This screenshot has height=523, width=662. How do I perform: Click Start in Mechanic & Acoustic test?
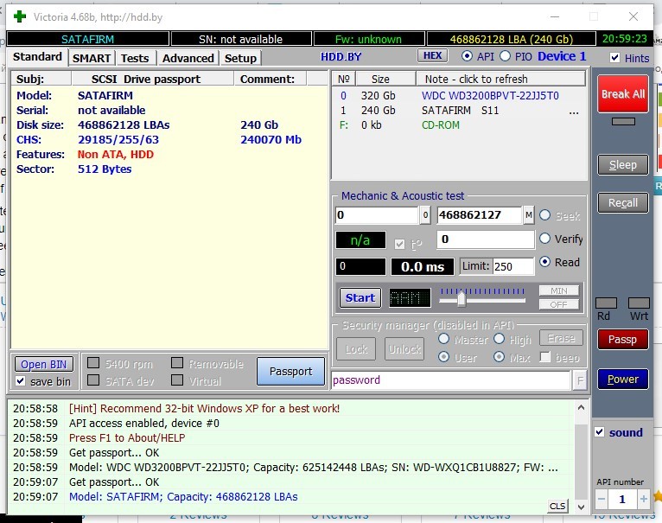pyautogui.click(x=360, y=298)
